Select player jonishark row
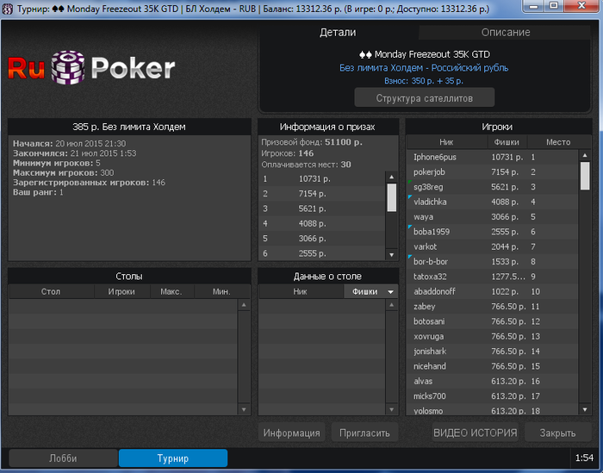603x473 pixels. [492, 352]
